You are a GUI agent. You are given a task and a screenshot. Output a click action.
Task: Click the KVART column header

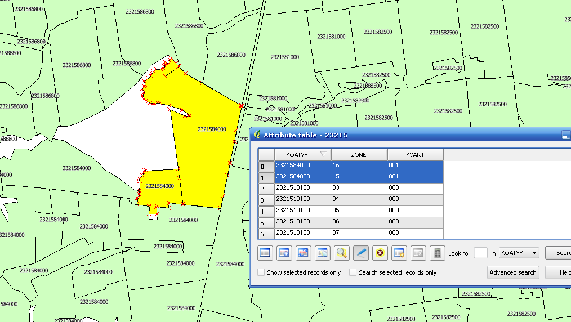(415, 155)
